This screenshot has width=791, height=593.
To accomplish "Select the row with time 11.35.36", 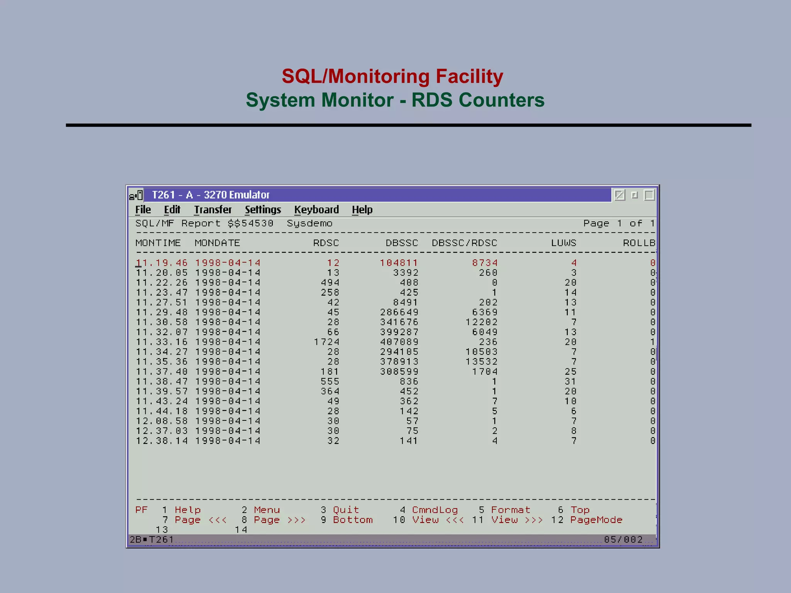I will [395, 362].
